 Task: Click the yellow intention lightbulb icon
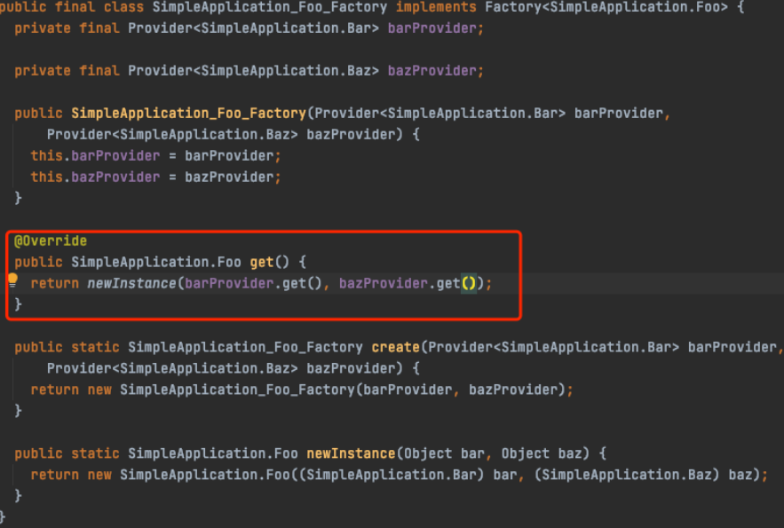[12, 282]
